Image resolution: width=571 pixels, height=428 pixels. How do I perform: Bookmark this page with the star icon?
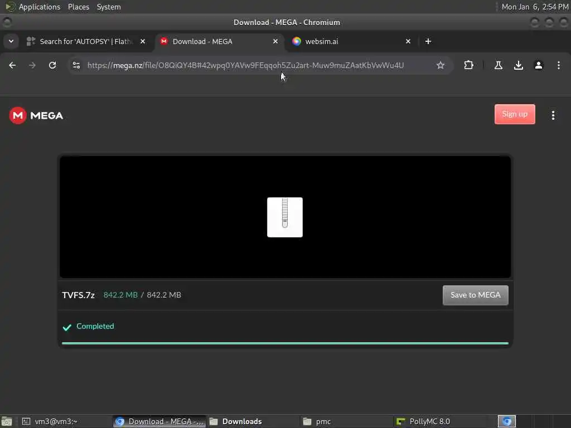tap(441, 65)
